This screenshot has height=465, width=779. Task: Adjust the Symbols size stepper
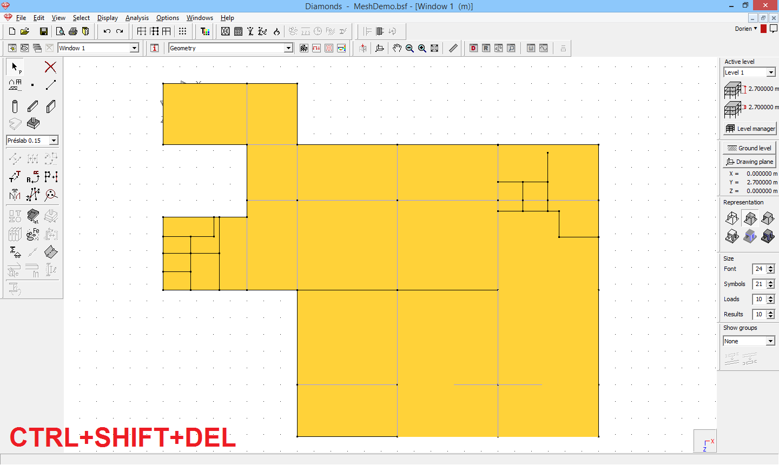coord(771,284)
